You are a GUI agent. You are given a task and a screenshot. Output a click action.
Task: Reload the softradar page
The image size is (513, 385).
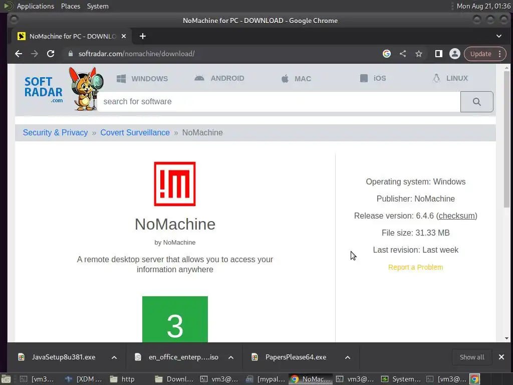click(x=51, y=54)
